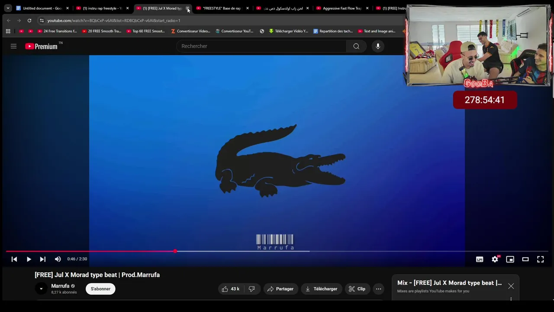Open the YouTube guide hamburger menu
Screen dimensions: 554x312
(13, 46)
